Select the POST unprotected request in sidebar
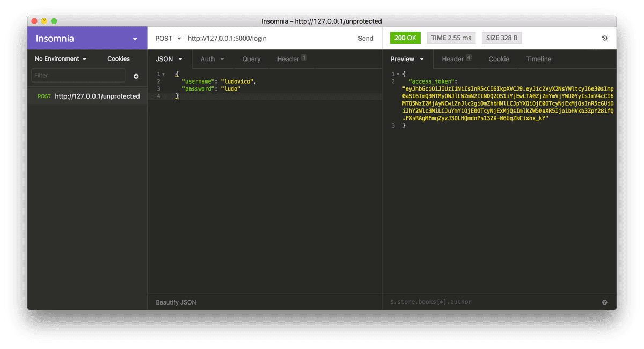 point(89,96)
